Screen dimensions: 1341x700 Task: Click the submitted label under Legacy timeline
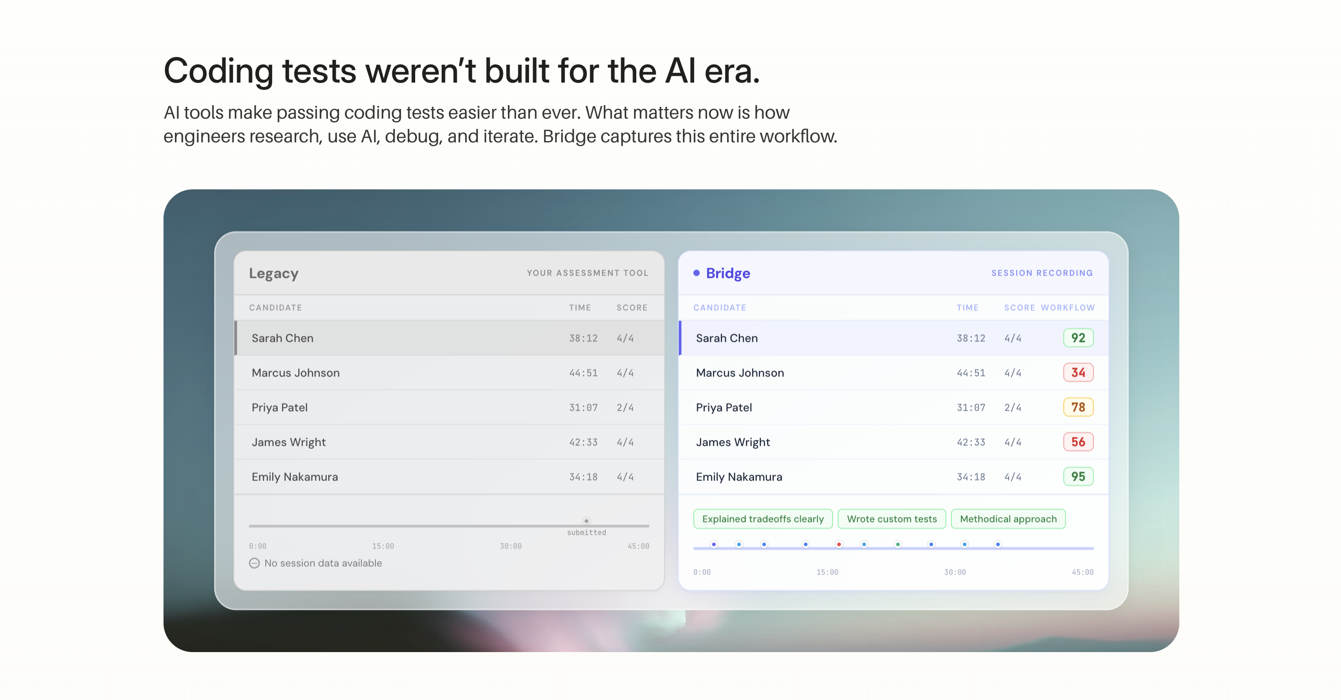tap(586, 533)
